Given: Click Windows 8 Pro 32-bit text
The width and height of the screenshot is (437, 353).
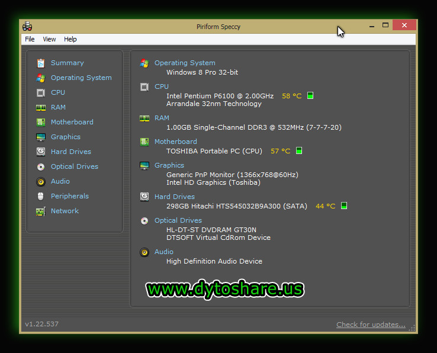Looking at the screenshot, I should [x=202, y=72].
